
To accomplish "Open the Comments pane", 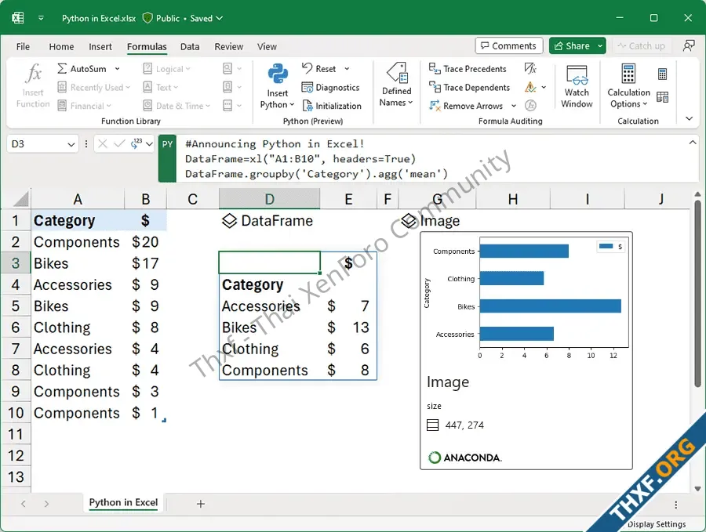I will pos(509,46).
